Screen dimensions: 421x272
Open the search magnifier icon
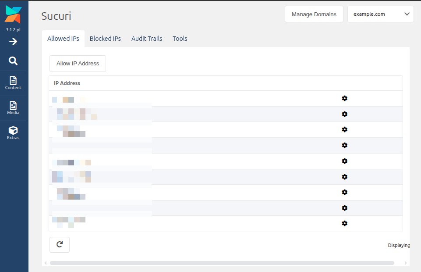[13, 61]
